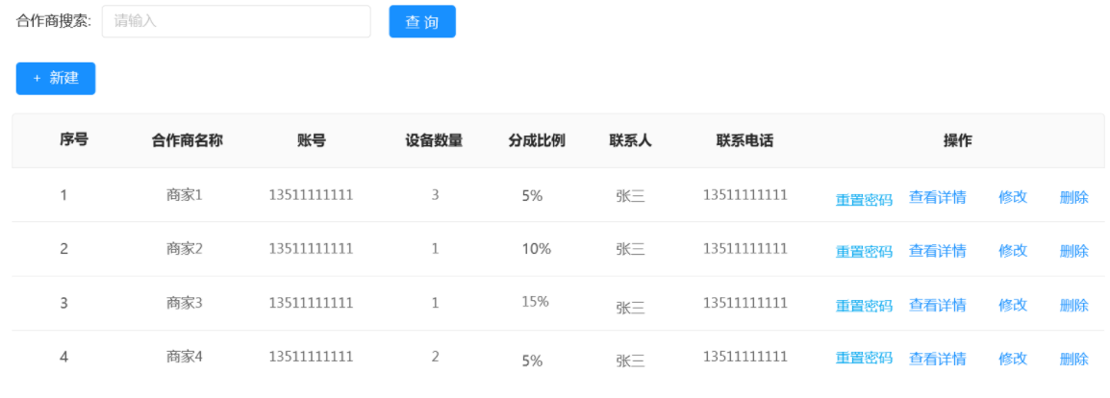The height and width of the screenshot is (398, 1110).
Task: Click the 分成比例 column header
Action: (537, 140)
